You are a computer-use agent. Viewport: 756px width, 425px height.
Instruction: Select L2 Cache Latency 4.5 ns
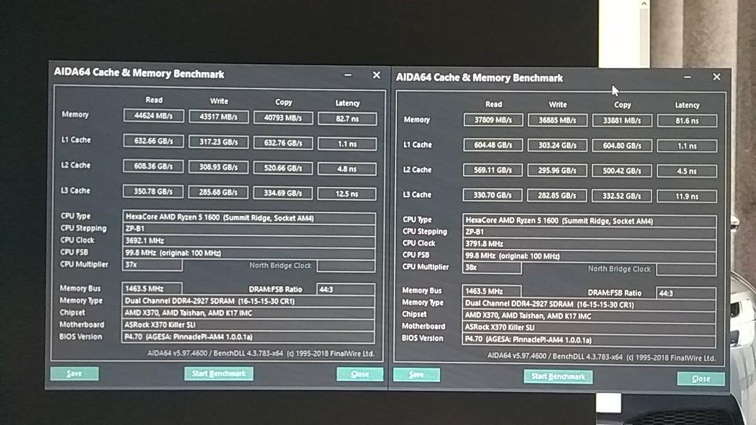(x=687, y=172)
